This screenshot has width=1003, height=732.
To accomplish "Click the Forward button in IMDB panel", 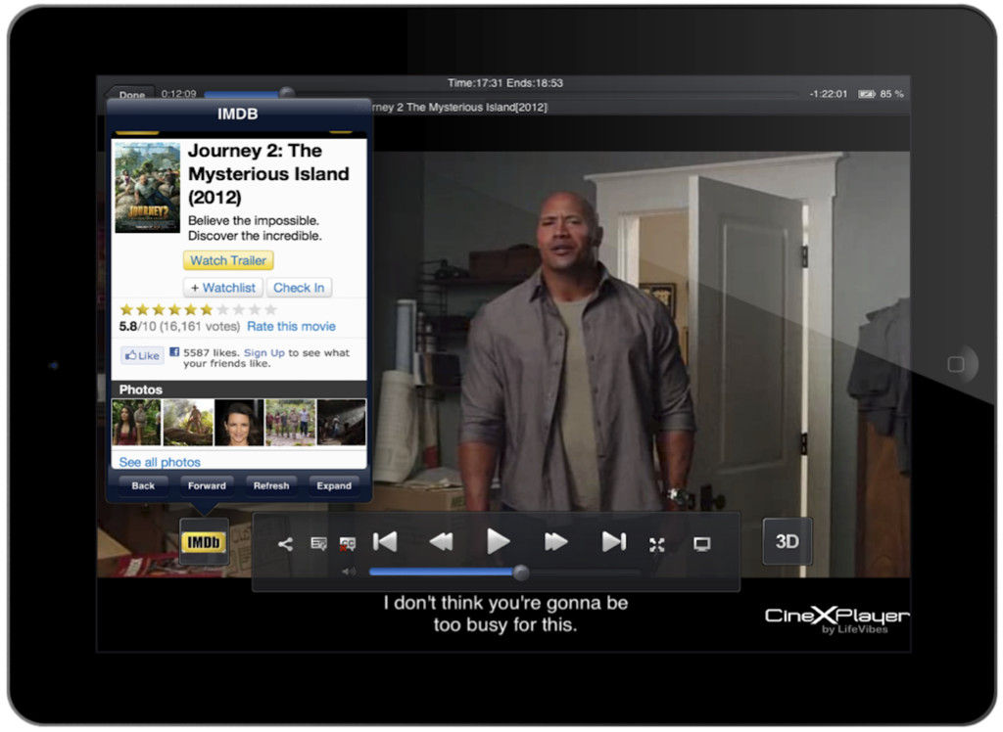I will click(207, 485).
